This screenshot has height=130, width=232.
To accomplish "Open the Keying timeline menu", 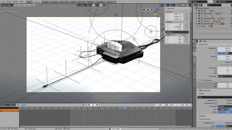I will click(x=12, y=105).
